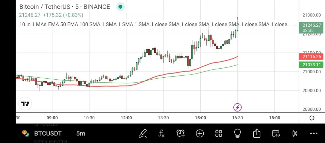Click the 16:30 time axis label
This screenshot has width=325, height=143.
click(x=237, y=118)
